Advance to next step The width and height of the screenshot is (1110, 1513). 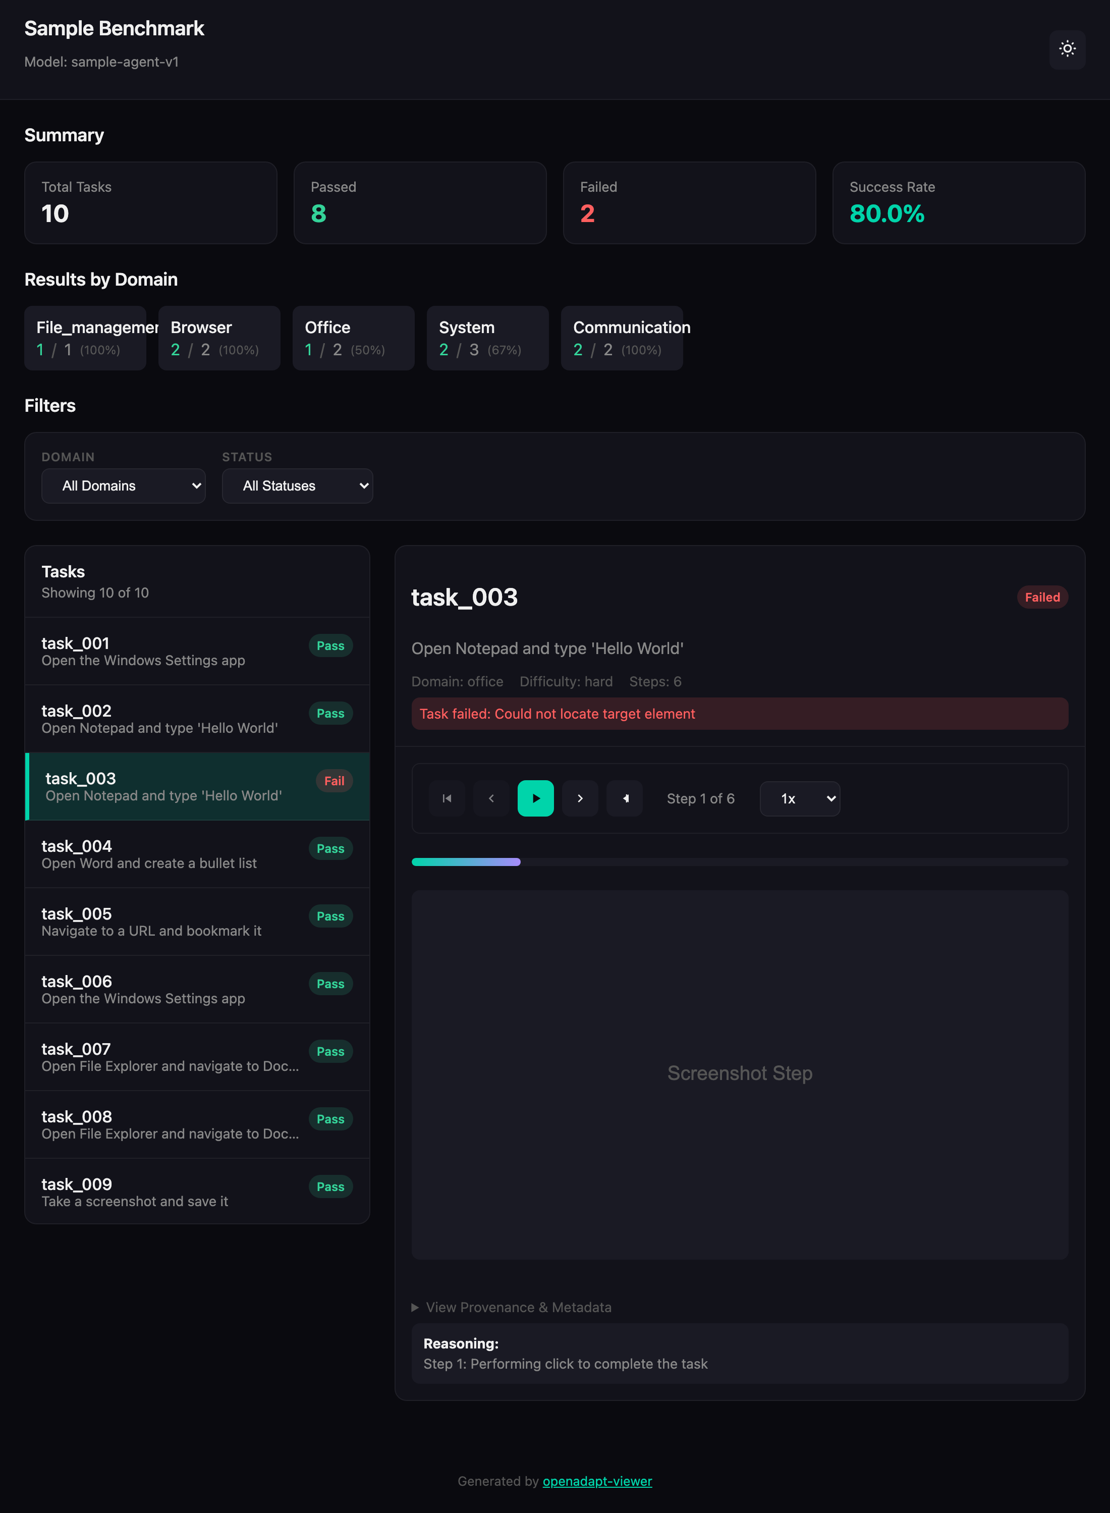580,798
